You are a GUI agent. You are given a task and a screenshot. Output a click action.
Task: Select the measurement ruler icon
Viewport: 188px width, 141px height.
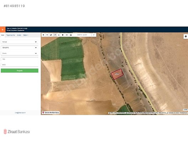[x=67, y=35]
